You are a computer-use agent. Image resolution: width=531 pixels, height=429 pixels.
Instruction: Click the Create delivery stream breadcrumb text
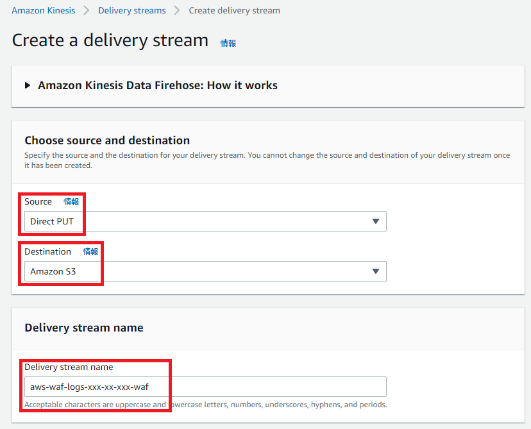234,10
